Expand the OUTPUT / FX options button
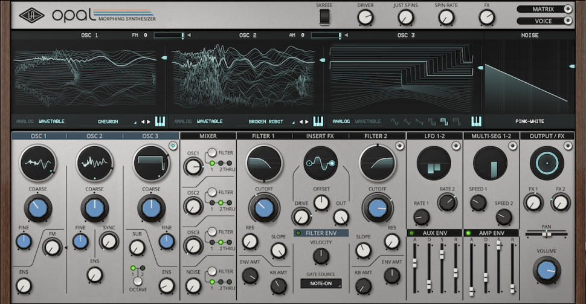The width and height of the screenshot is (586, 304). (568, 146)
